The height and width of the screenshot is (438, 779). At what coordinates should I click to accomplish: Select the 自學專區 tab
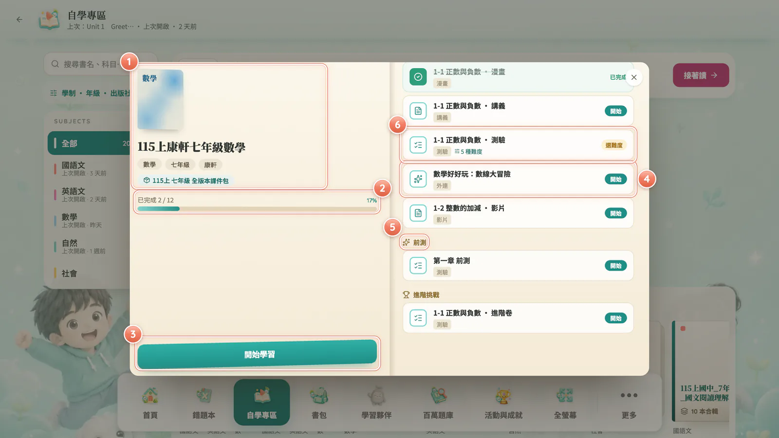tap(261, 402)
